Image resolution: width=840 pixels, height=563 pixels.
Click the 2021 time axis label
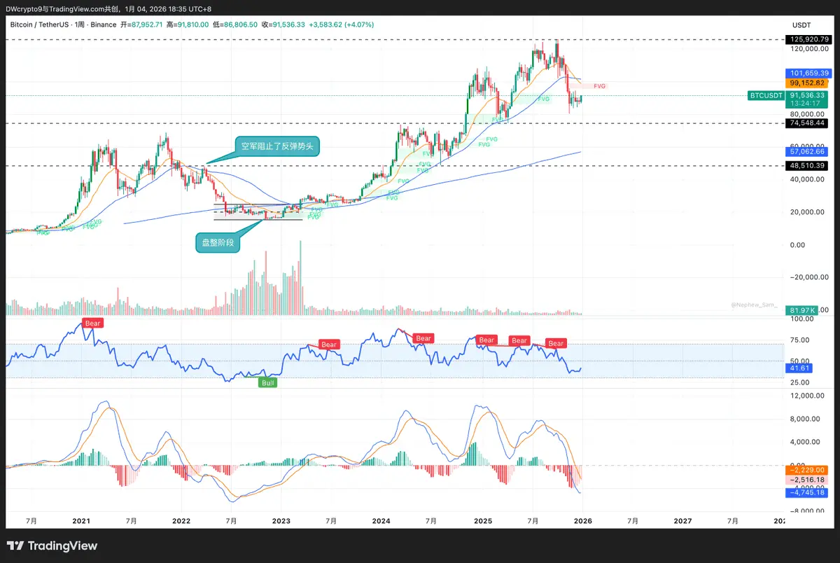coord(81,521)
